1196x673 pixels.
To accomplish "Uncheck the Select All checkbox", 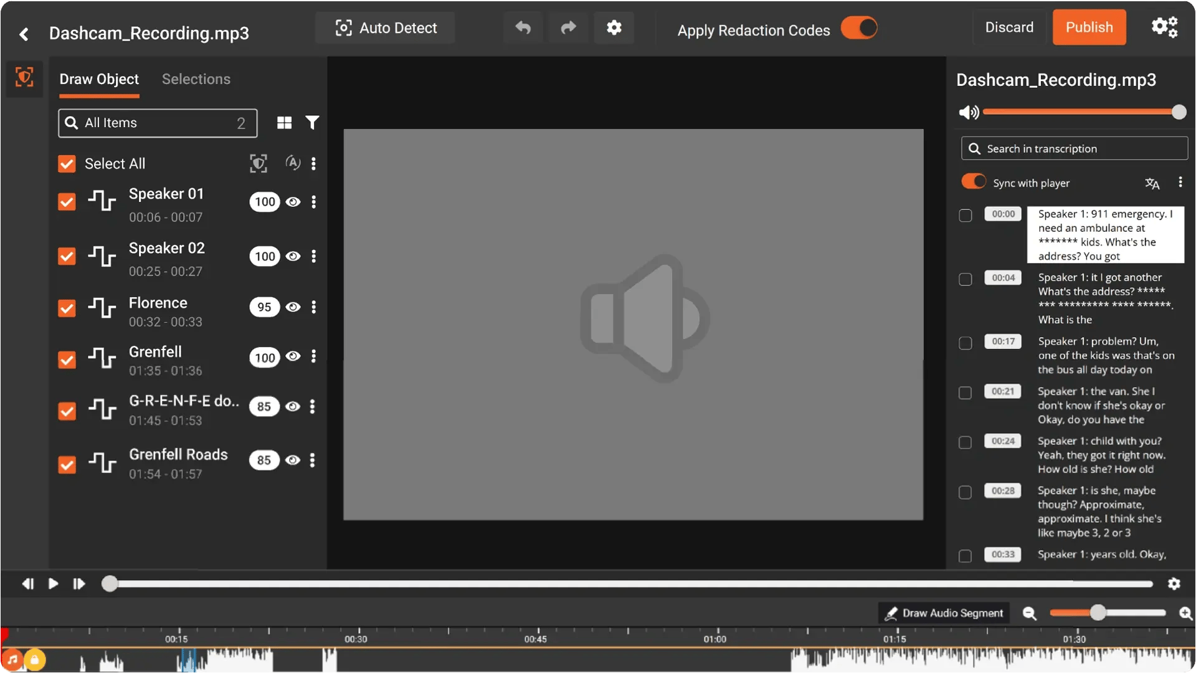I will click(x=67, y=164).
